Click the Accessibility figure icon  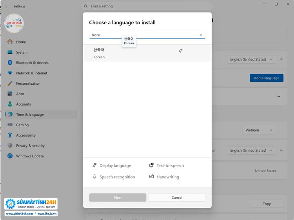tap(10, 135)
